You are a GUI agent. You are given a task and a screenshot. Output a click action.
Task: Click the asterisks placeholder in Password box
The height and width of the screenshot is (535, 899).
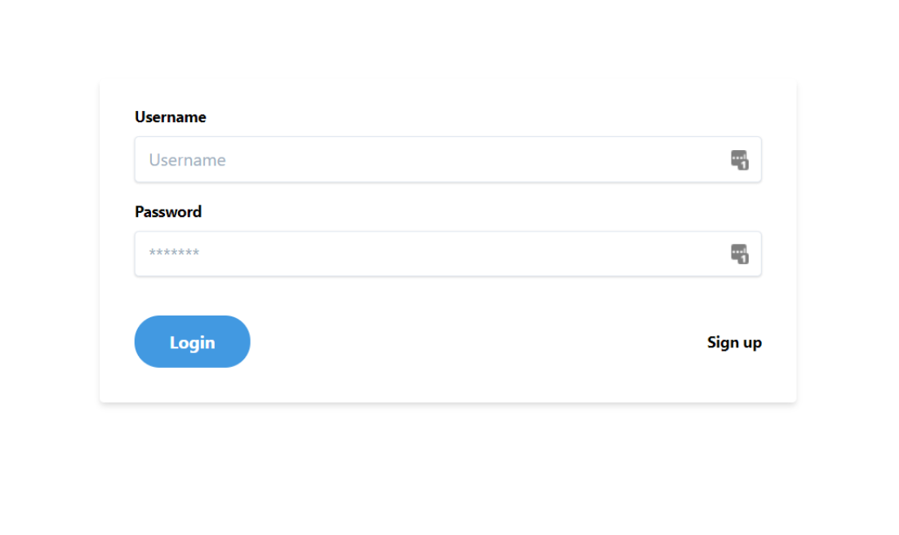pos(174,254)
